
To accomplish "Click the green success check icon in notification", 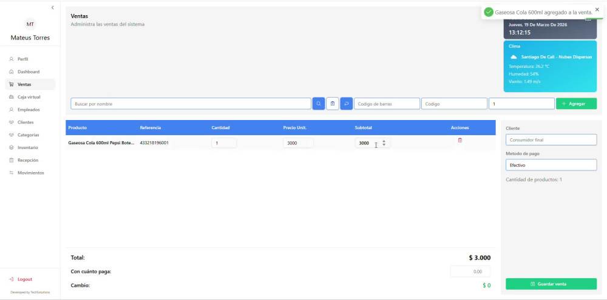I will pos(489,12).
